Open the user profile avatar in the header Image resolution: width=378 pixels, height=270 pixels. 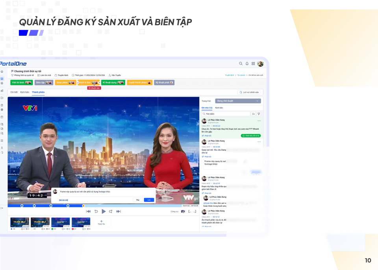(x=260, y=64)
